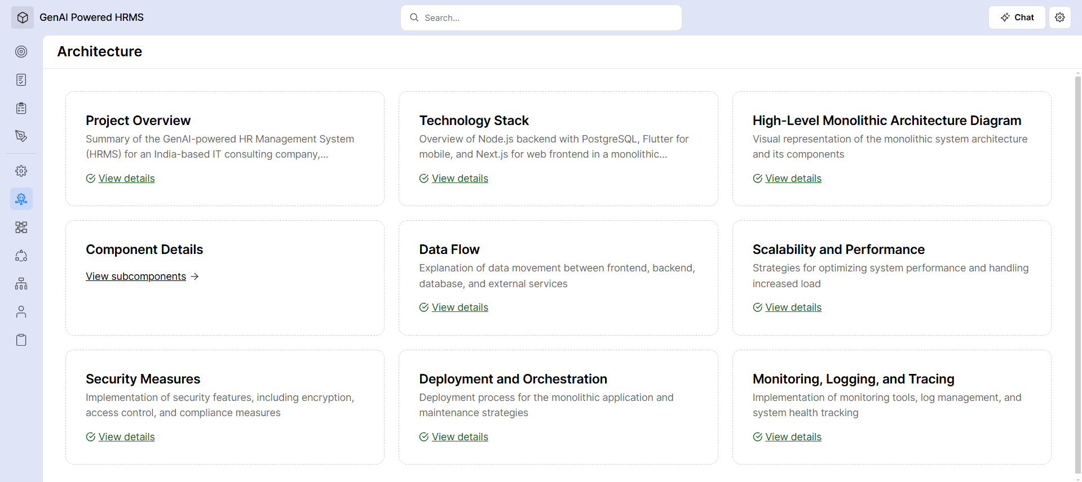Open the Chat panel button

(1017, 17)
